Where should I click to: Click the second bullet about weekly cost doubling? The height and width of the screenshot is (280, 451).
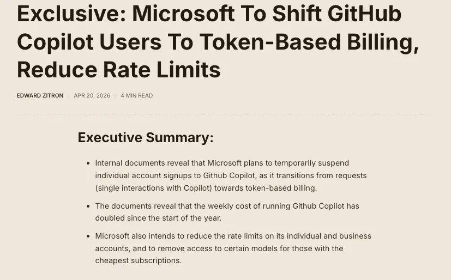coord(227,212)
